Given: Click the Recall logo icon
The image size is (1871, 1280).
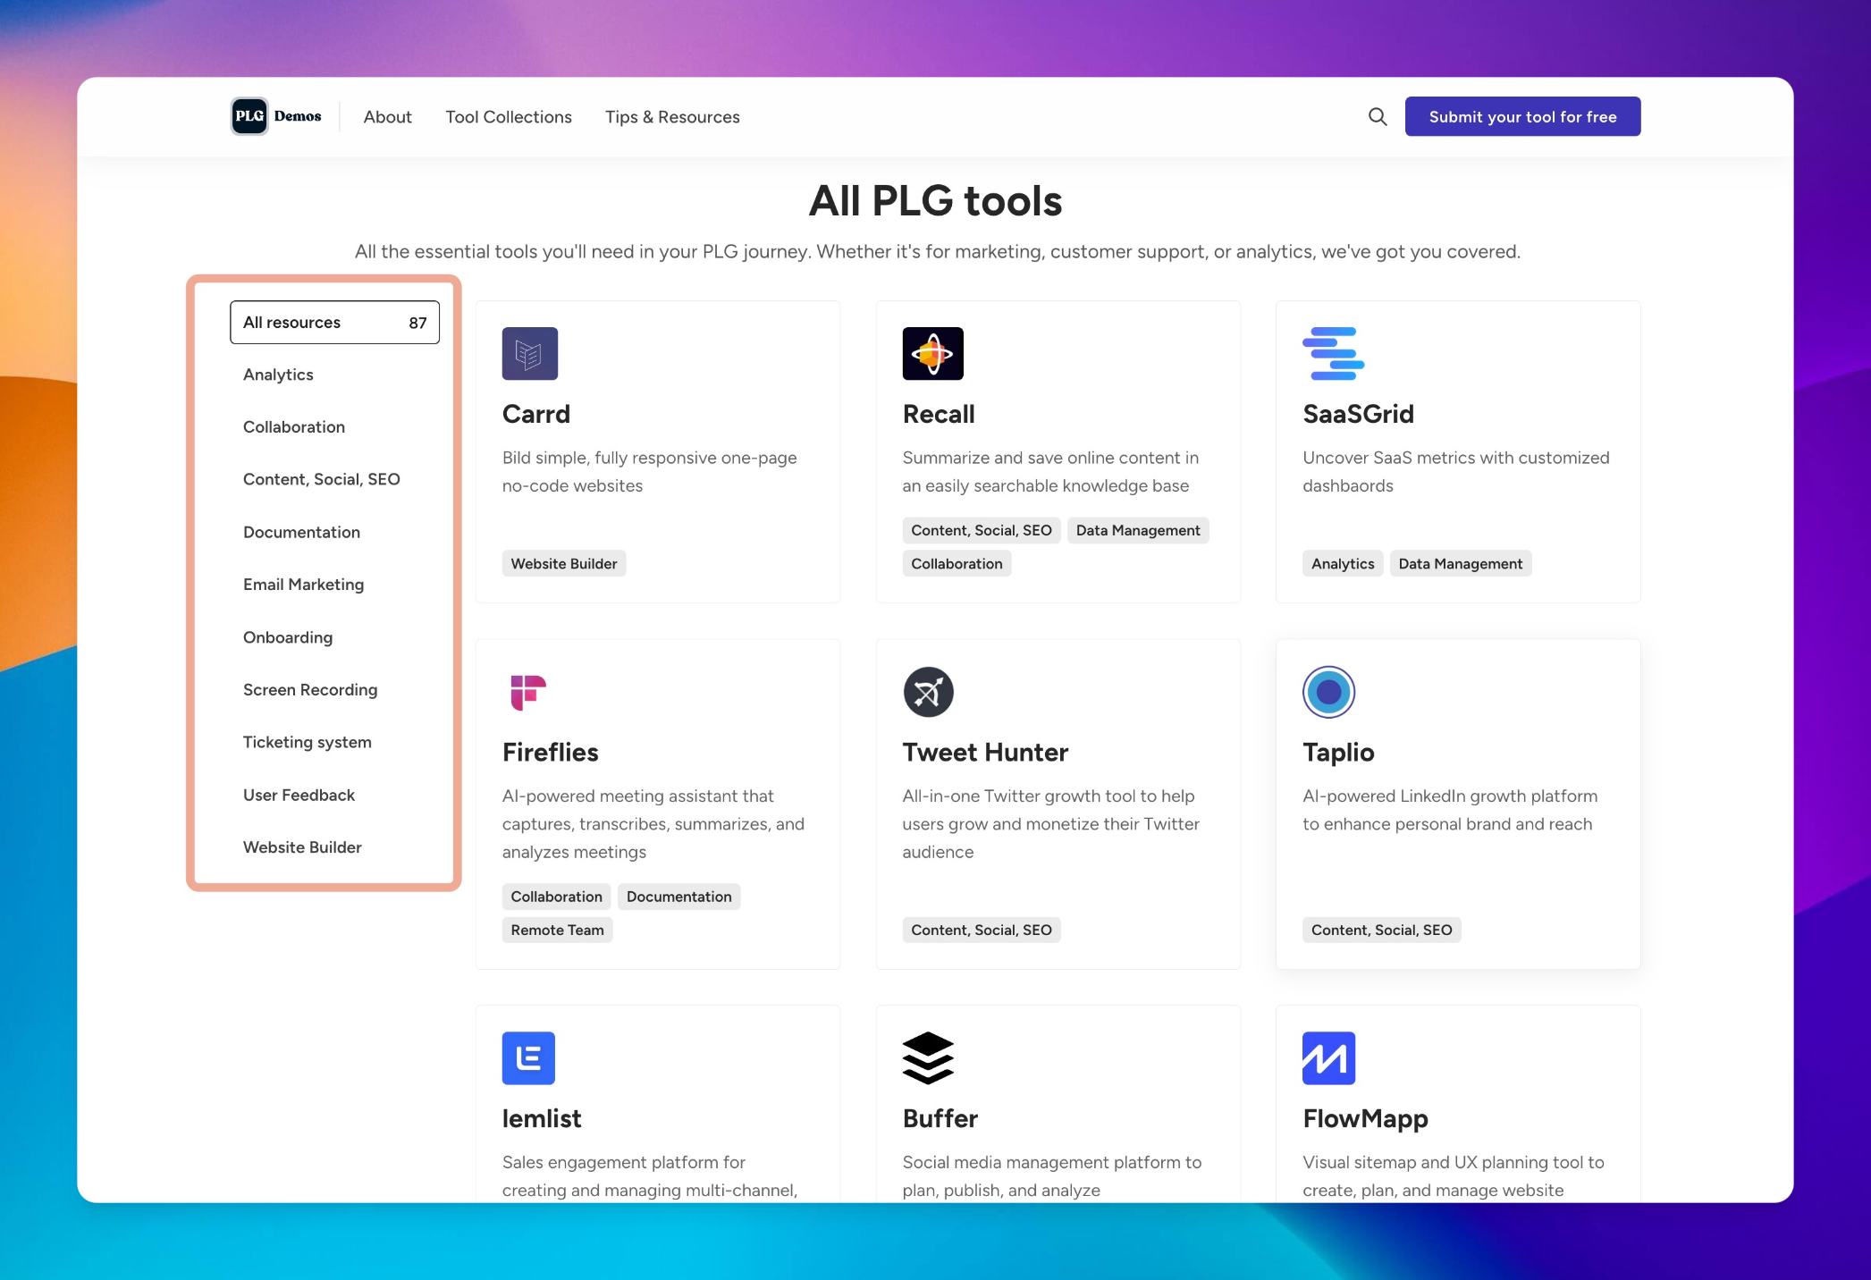Looking at the screenshot, I should [932, 354].
